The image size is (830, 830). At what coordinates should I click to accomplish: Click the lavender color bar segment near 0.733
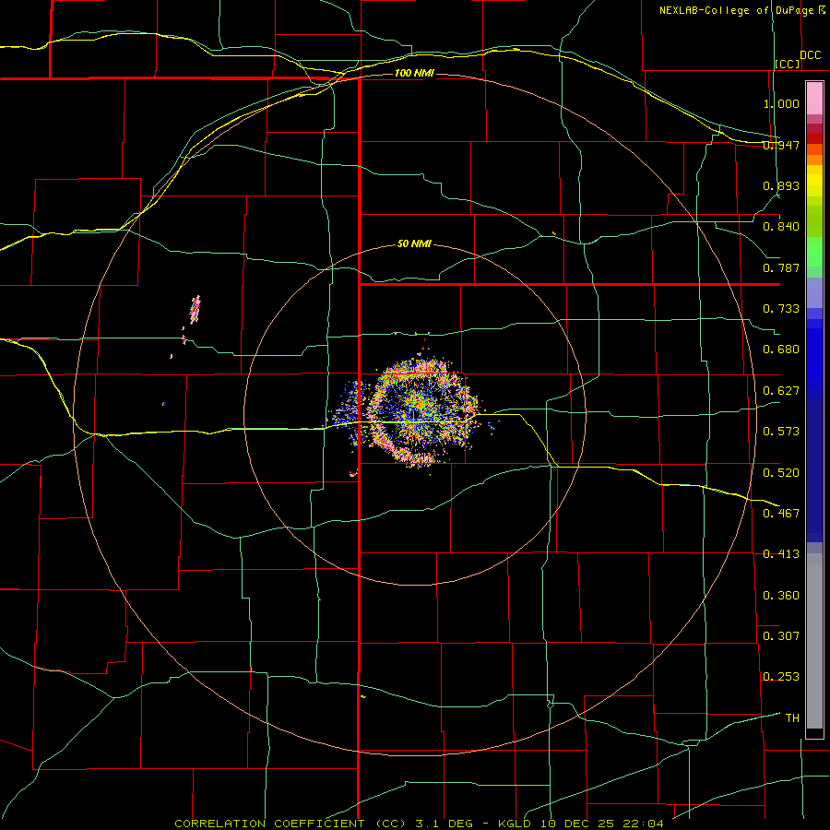tap(814, 292)
